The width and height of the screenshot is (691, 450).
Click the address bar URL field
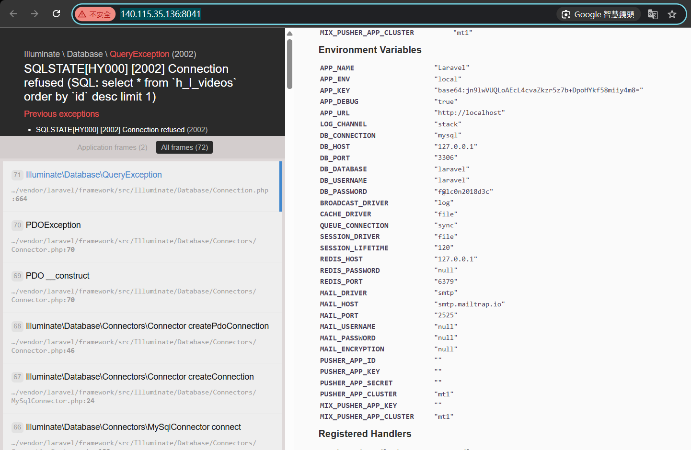pyautogui.click(x=335, y=14)
